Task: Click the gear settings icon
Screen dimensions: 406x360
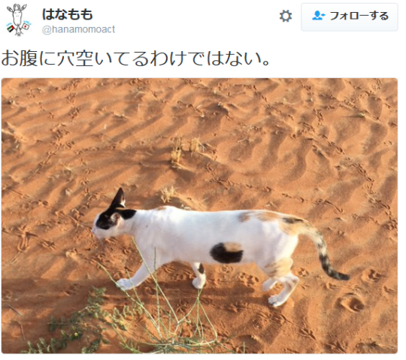Action: [286, 17]
